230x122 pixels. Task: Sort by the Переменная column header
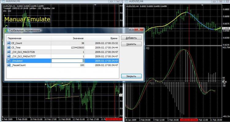[x=29, y=38]
